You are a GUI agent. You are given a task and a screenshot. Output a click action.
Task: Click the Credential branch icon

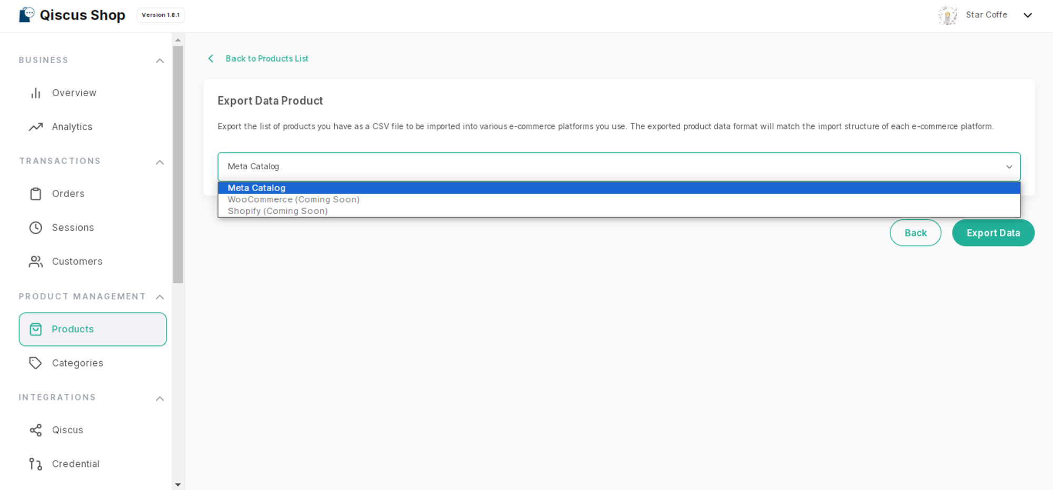(35, 464)
